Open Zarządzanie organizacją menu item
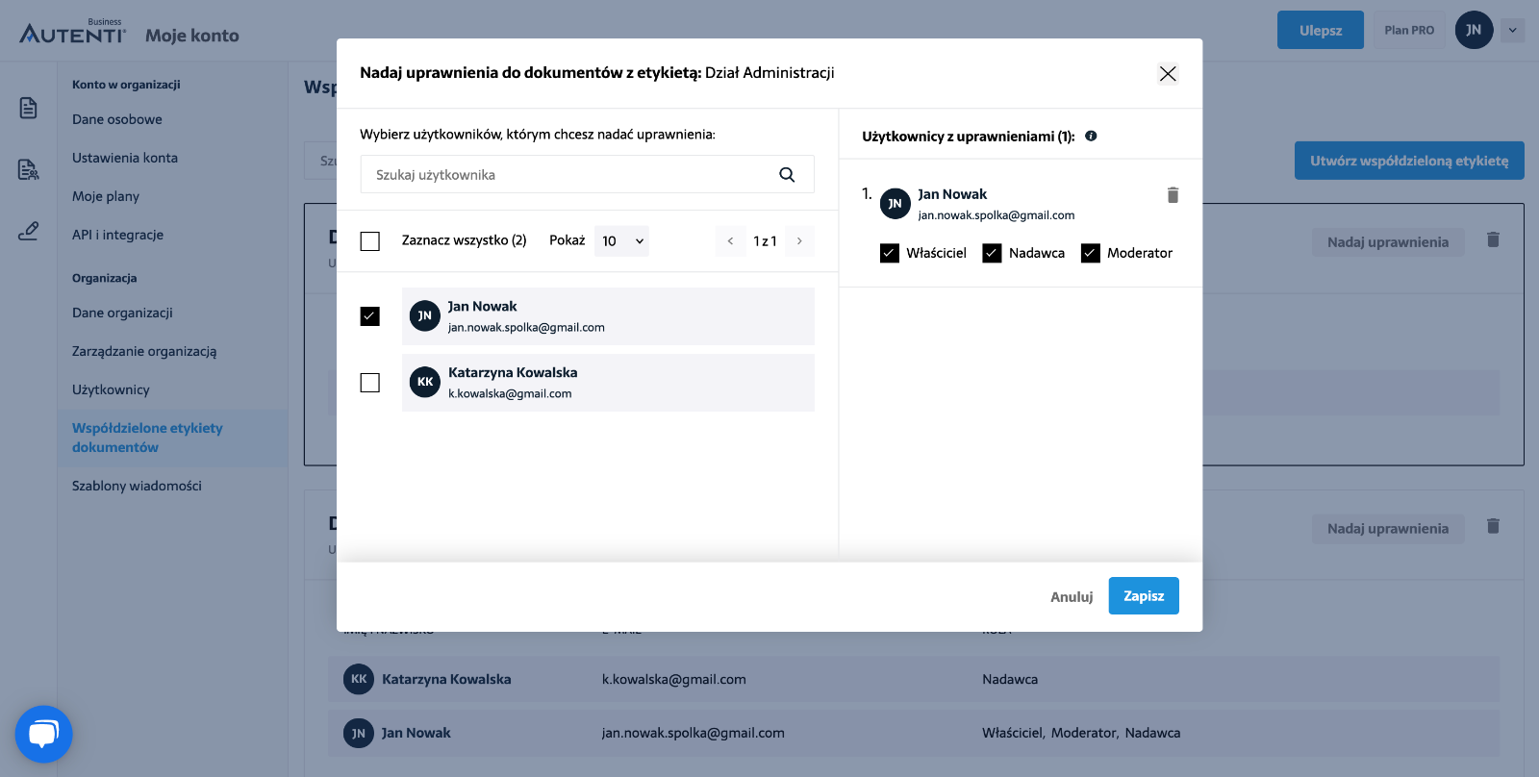The image size is (1539, 777). click(144, 351)
